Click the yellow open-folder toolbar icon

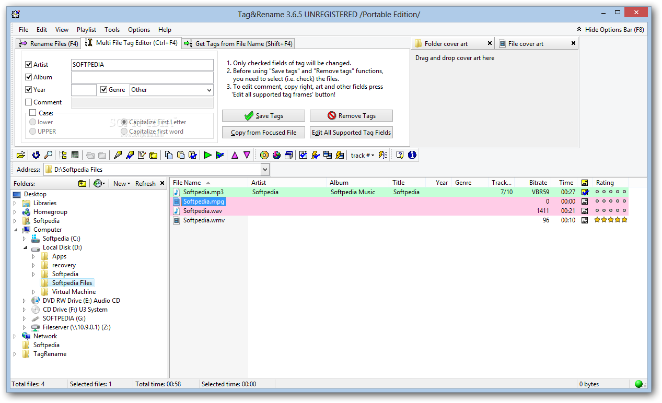pos(20,155)
